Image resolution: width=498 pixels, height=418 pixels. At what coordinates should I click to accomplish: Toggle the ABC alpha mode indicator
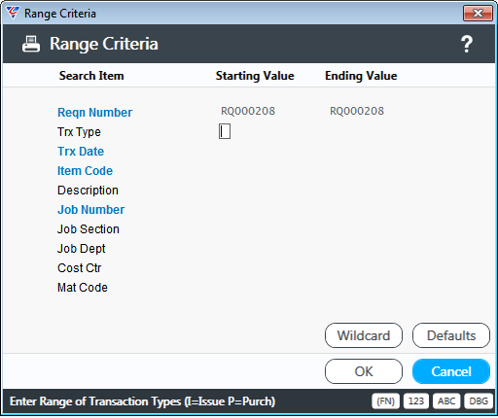click(446, 401)
